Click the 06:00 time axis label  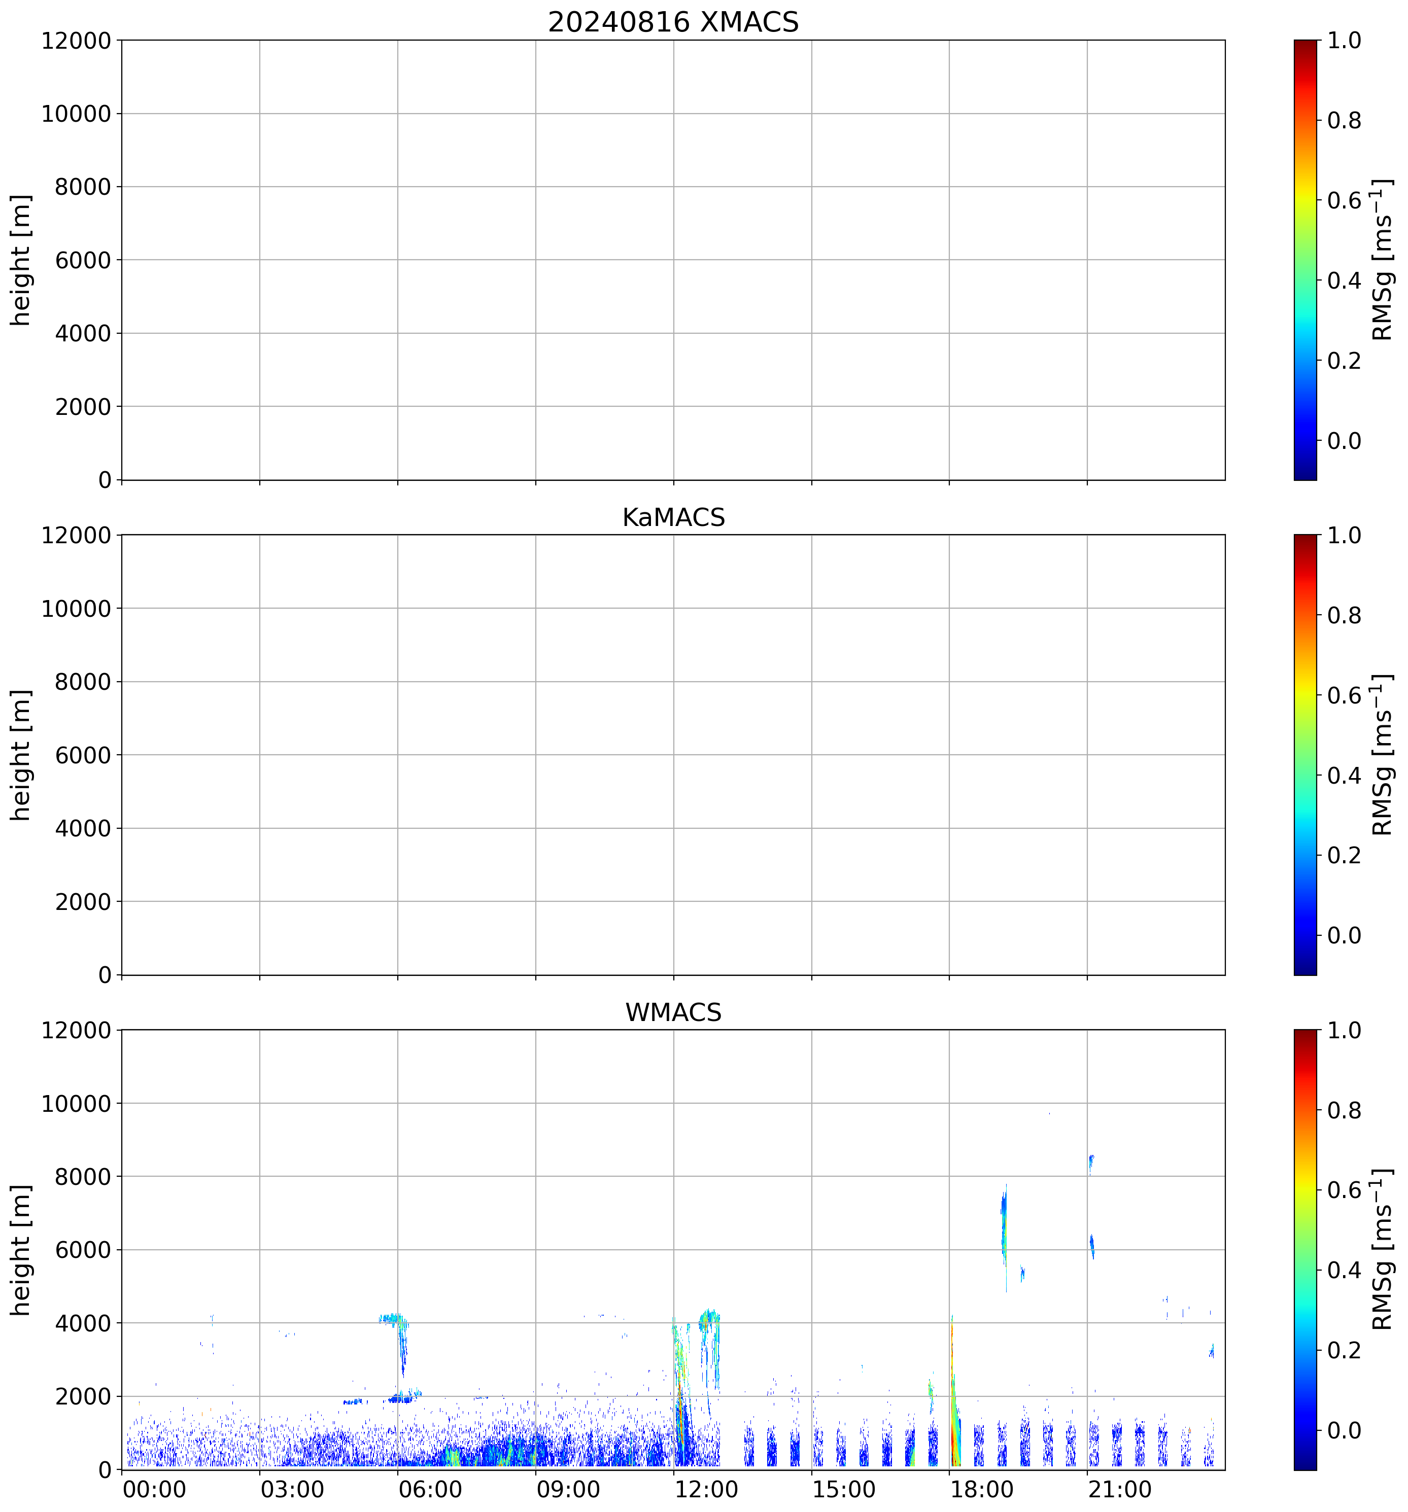[x=430, y=1489]
